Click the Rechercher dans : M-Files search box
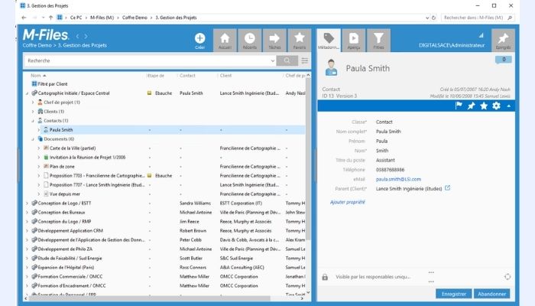Image resolution: width=535 pixels, height=306 pixels. point(478,18)
